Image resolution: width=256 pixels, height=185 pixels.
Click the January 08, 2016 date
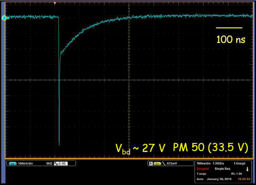(x=219, y=179)
